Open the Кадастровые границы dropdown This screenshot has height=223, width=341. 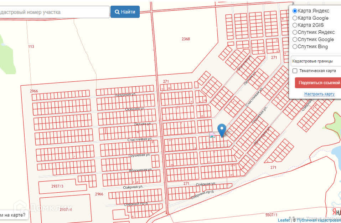[x=316, y=61]
